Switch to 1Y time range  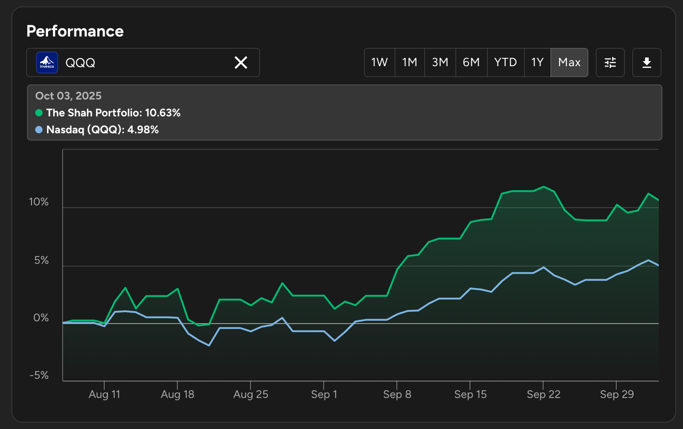pyautogui.click(x=538, y=63)
